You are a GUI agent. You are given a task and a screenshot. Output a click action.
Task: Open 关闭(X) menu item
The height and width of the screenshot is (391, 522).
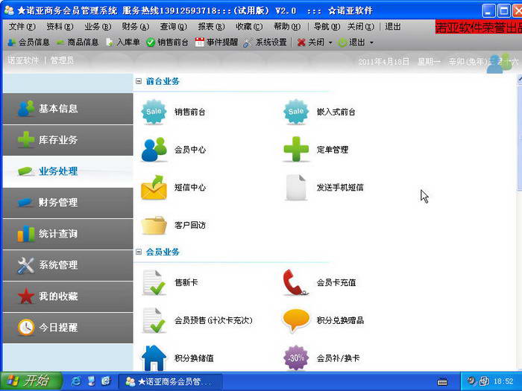360,26
